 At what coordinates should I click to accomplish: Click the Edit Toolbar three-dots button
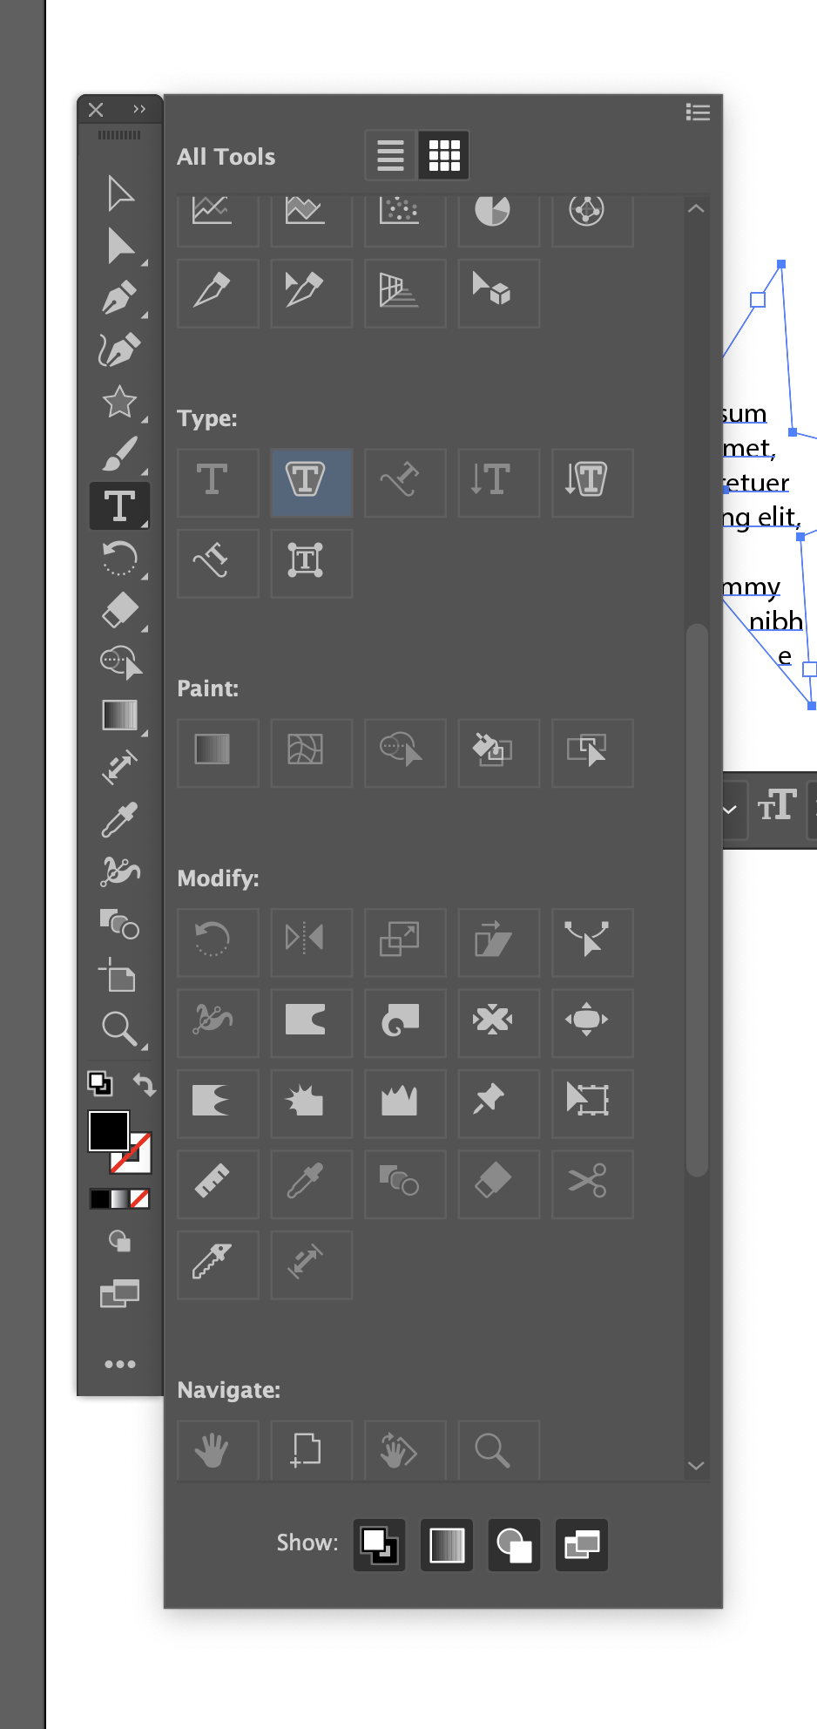(x=120, y=1364)
